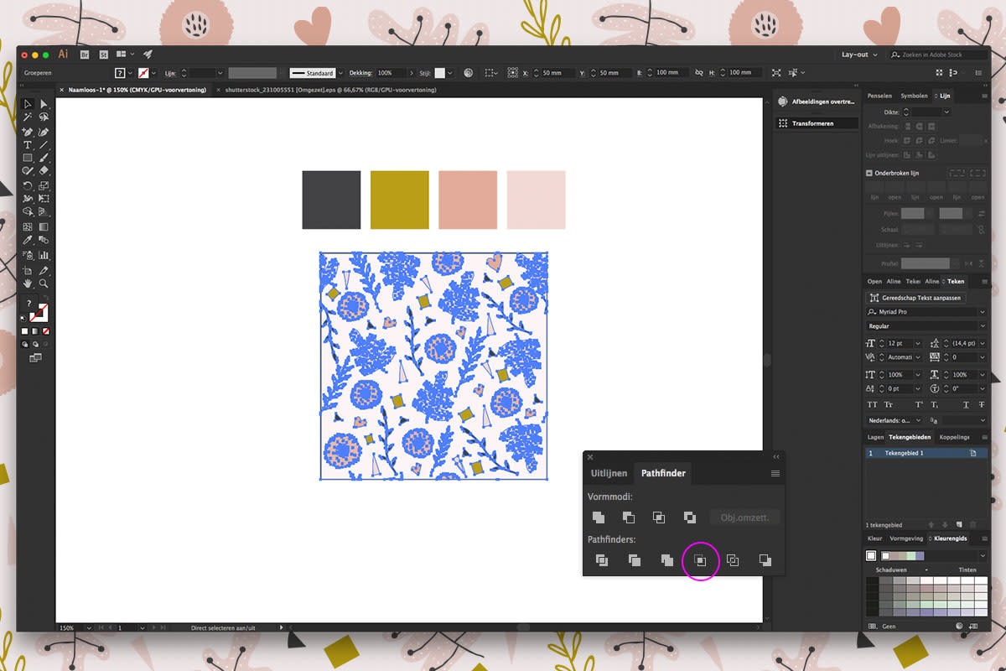The width and height of the screenshot is (1006, 671).
Task: Select the Zoom magnifier tool
Action: [44, 283]
